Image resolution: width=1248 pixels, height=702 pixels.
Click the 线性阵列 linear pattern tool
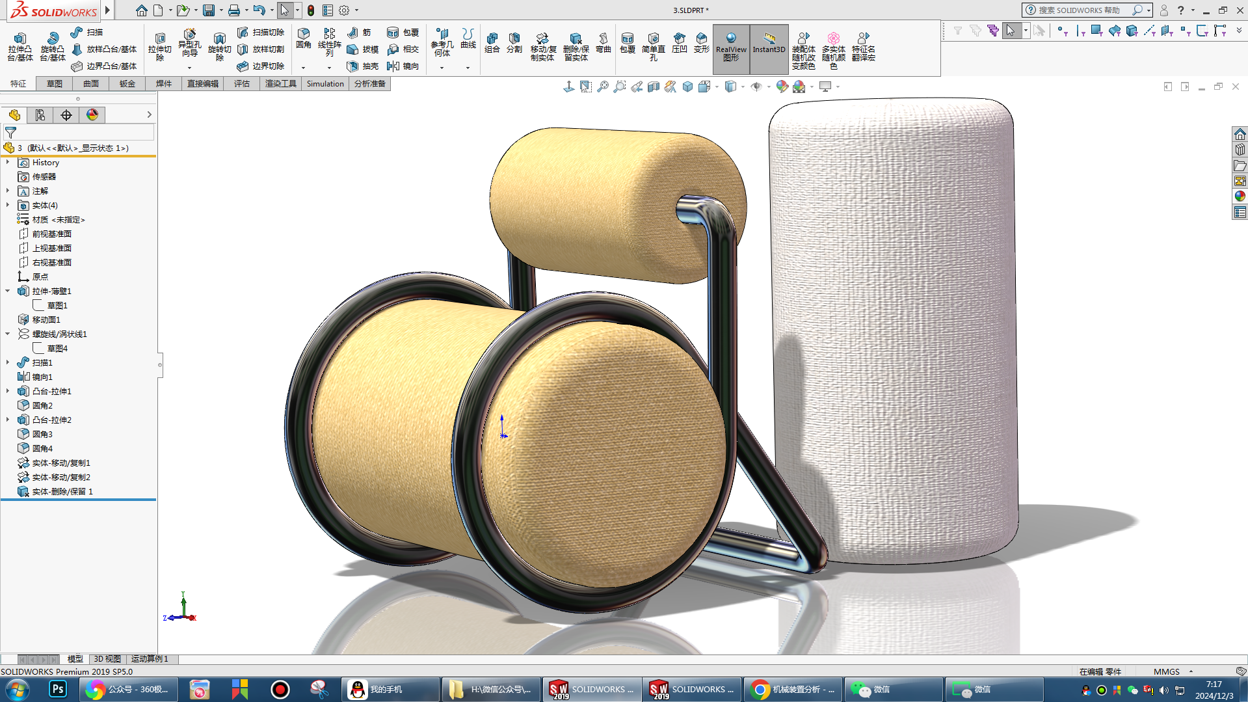click(329, 42)
